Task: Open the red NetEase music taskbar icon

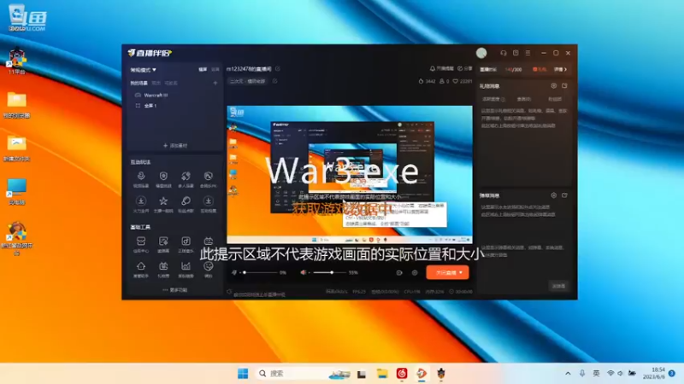Action: (x=402, y=374)
